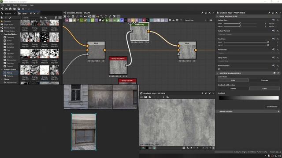The image size is (282, 158).
Task: Collapse the Specific Parameters section
Action: click(217, 73)
